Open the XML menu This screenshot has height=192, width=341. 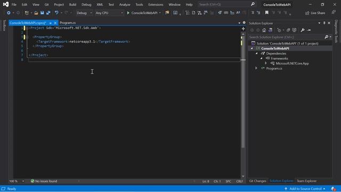coord(100,4)
